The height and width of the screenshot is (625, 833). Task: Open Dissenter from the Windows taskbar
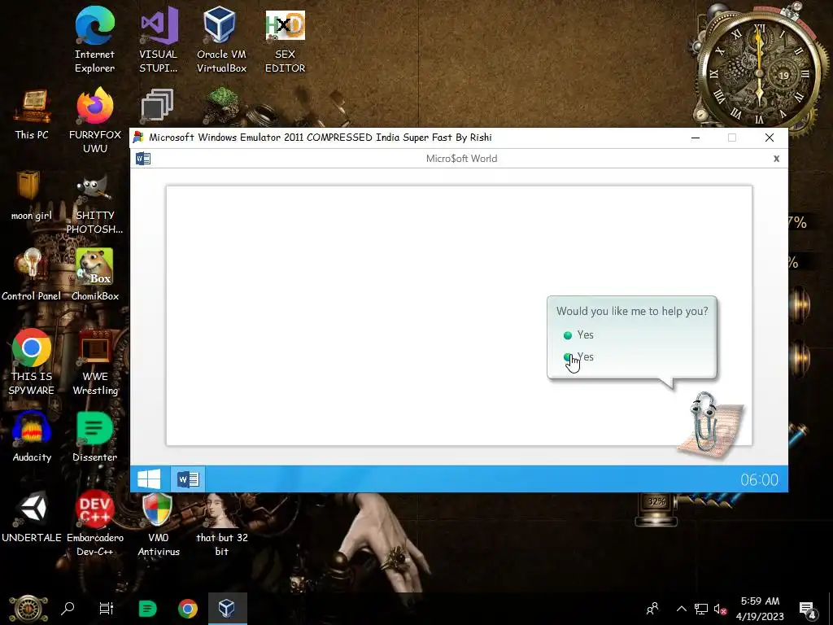click(x=147, y=608)
